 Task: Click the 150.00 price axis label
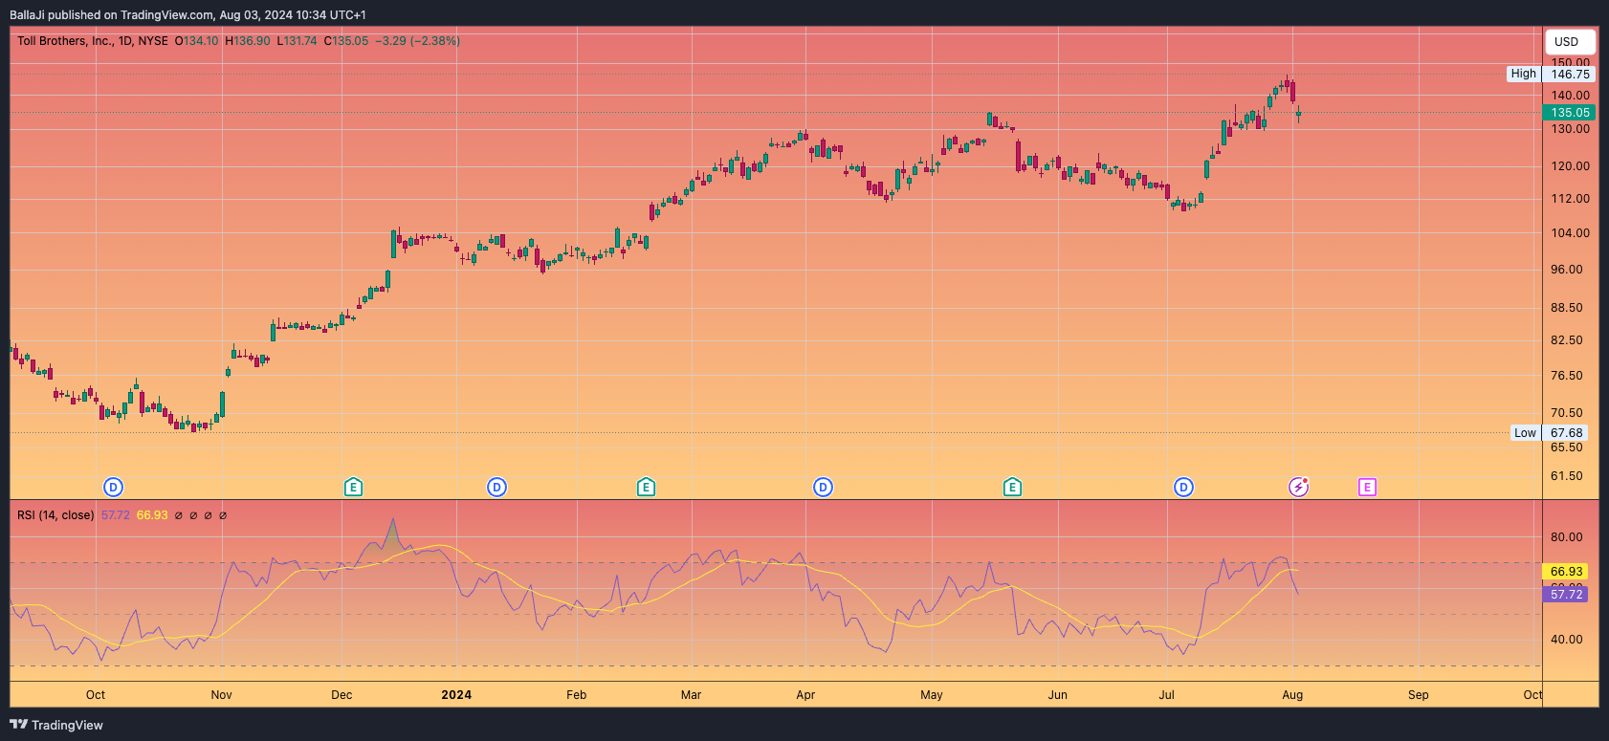1570,62
